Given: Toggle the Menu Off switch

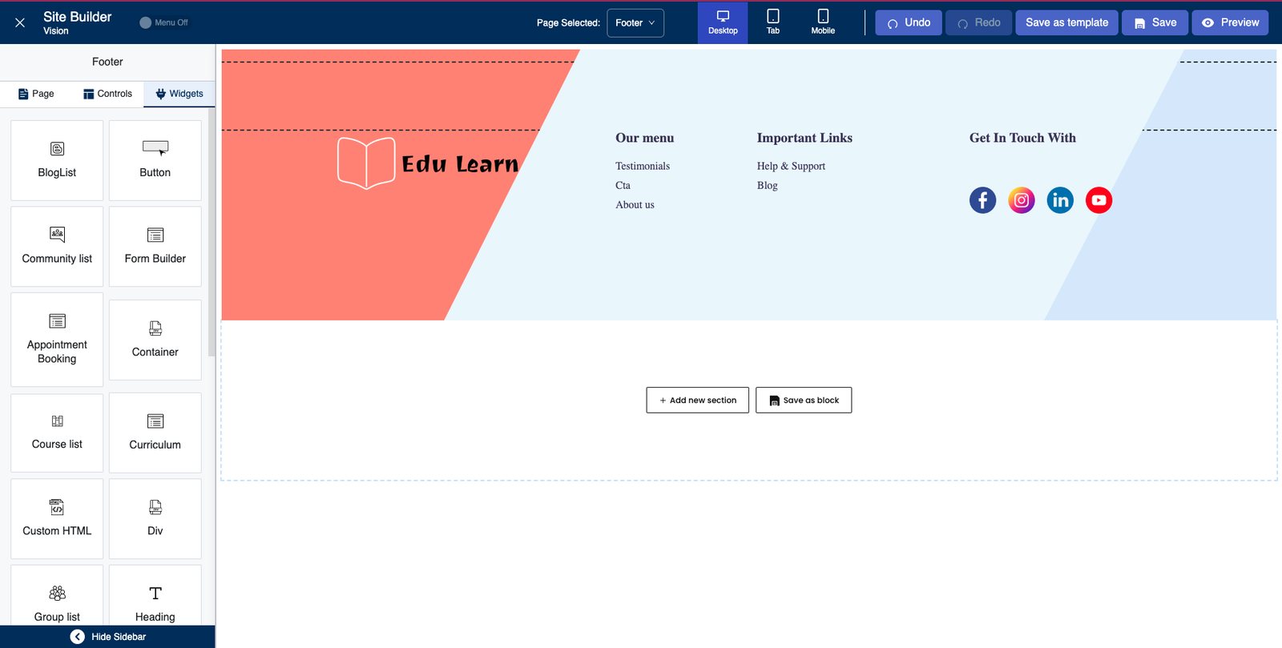Looking at the screenshot, I should point(146,22).
